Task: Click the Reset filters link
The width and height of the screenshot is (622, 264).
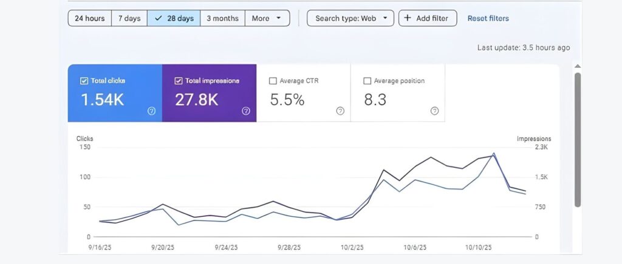Action: (488, 18)
